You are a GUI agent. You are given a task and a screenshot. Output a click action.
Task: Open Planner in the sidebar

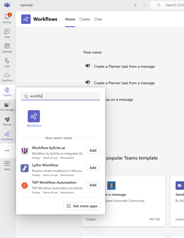7,121
